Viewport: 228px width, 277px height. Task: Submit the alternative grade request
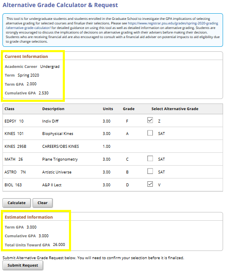pyautogui.click(x=23, y=265)
